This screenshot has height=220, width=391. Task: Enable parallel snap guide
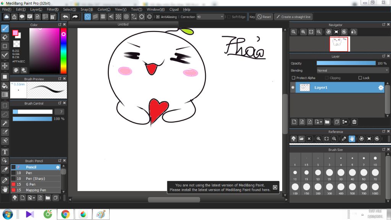coord(95,17)
